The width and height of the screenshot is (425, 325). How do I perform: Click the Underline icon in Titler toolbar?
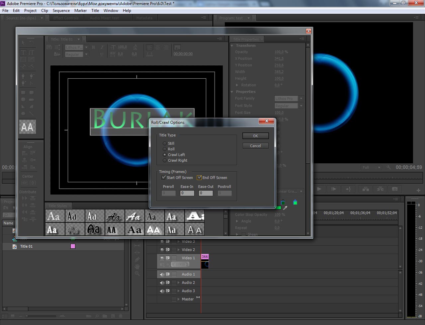tap(102, 54)
